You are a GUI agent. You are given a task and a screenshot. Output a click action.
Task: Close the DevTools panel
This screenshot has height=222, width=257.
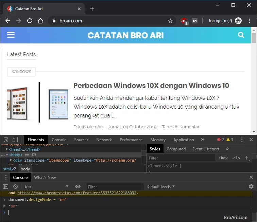pyautogui.click(x=251, y=140)
